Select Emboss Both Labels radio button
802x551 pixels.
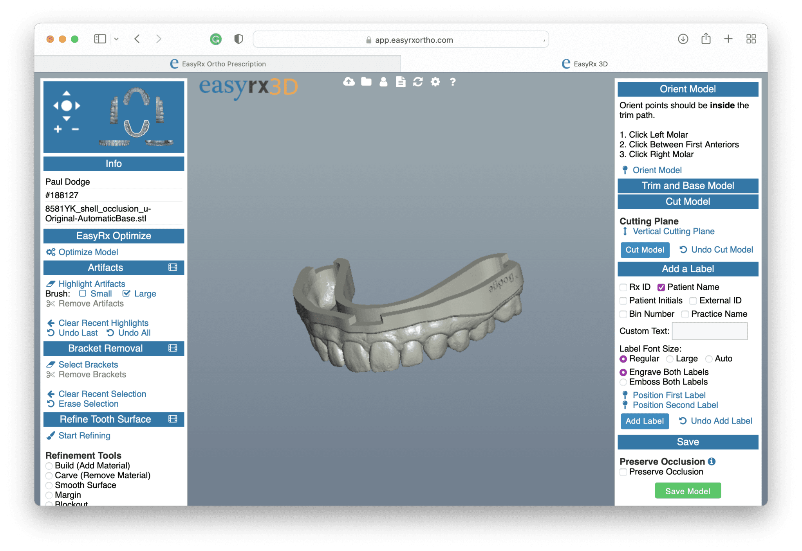pyautogui.click(x=623, y=382)
